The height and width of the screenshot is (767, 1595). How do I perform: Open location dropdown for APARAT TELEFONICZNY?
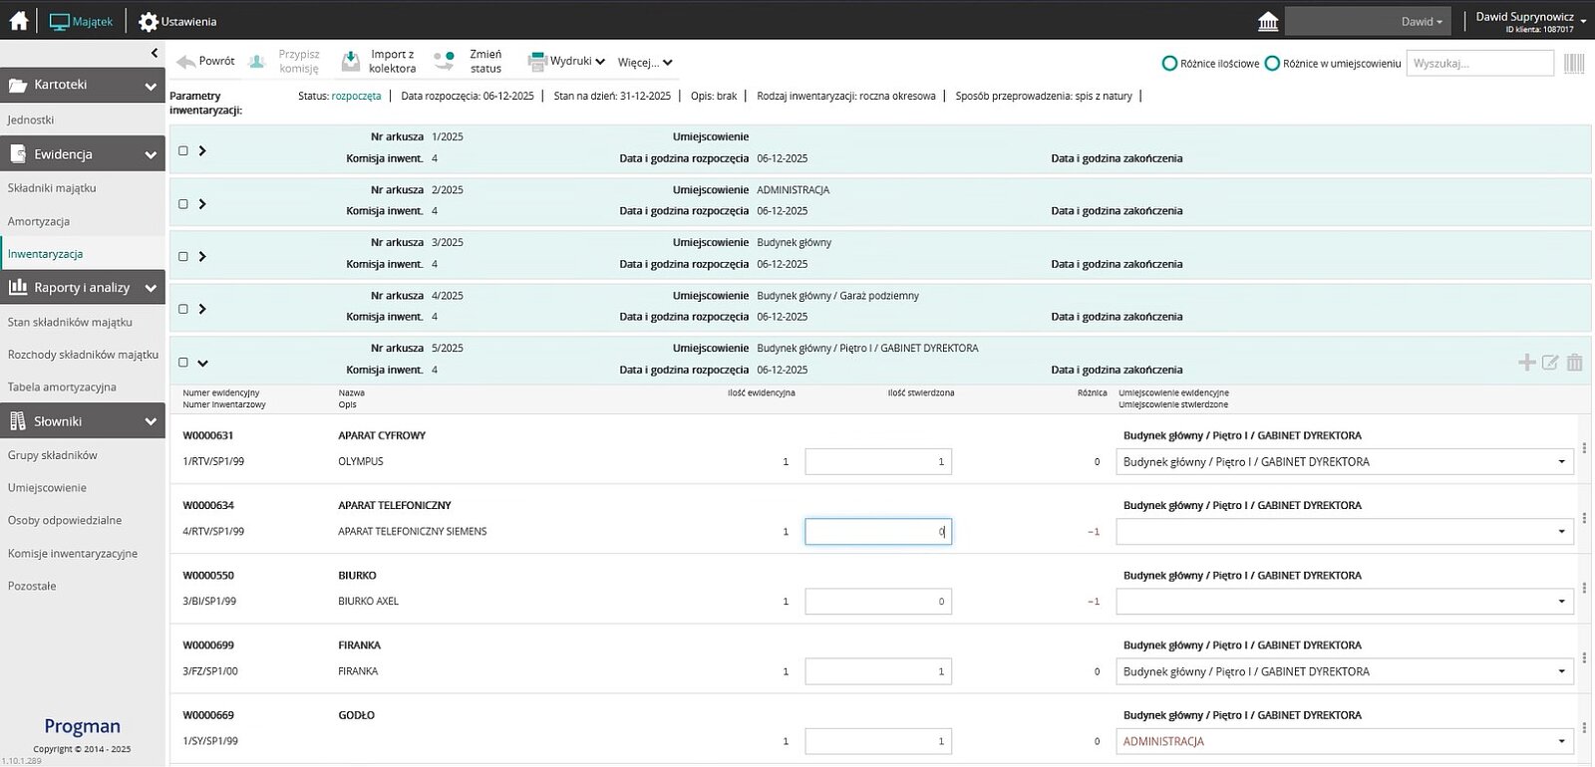click(x=1561, y=532)
